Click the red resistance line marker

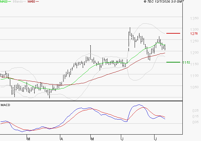[173, 33]
